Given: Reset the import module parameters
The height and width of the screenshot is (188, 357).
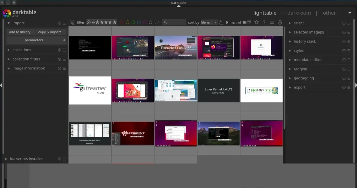Looking at the screenshot, I should [x=59, y=23].
